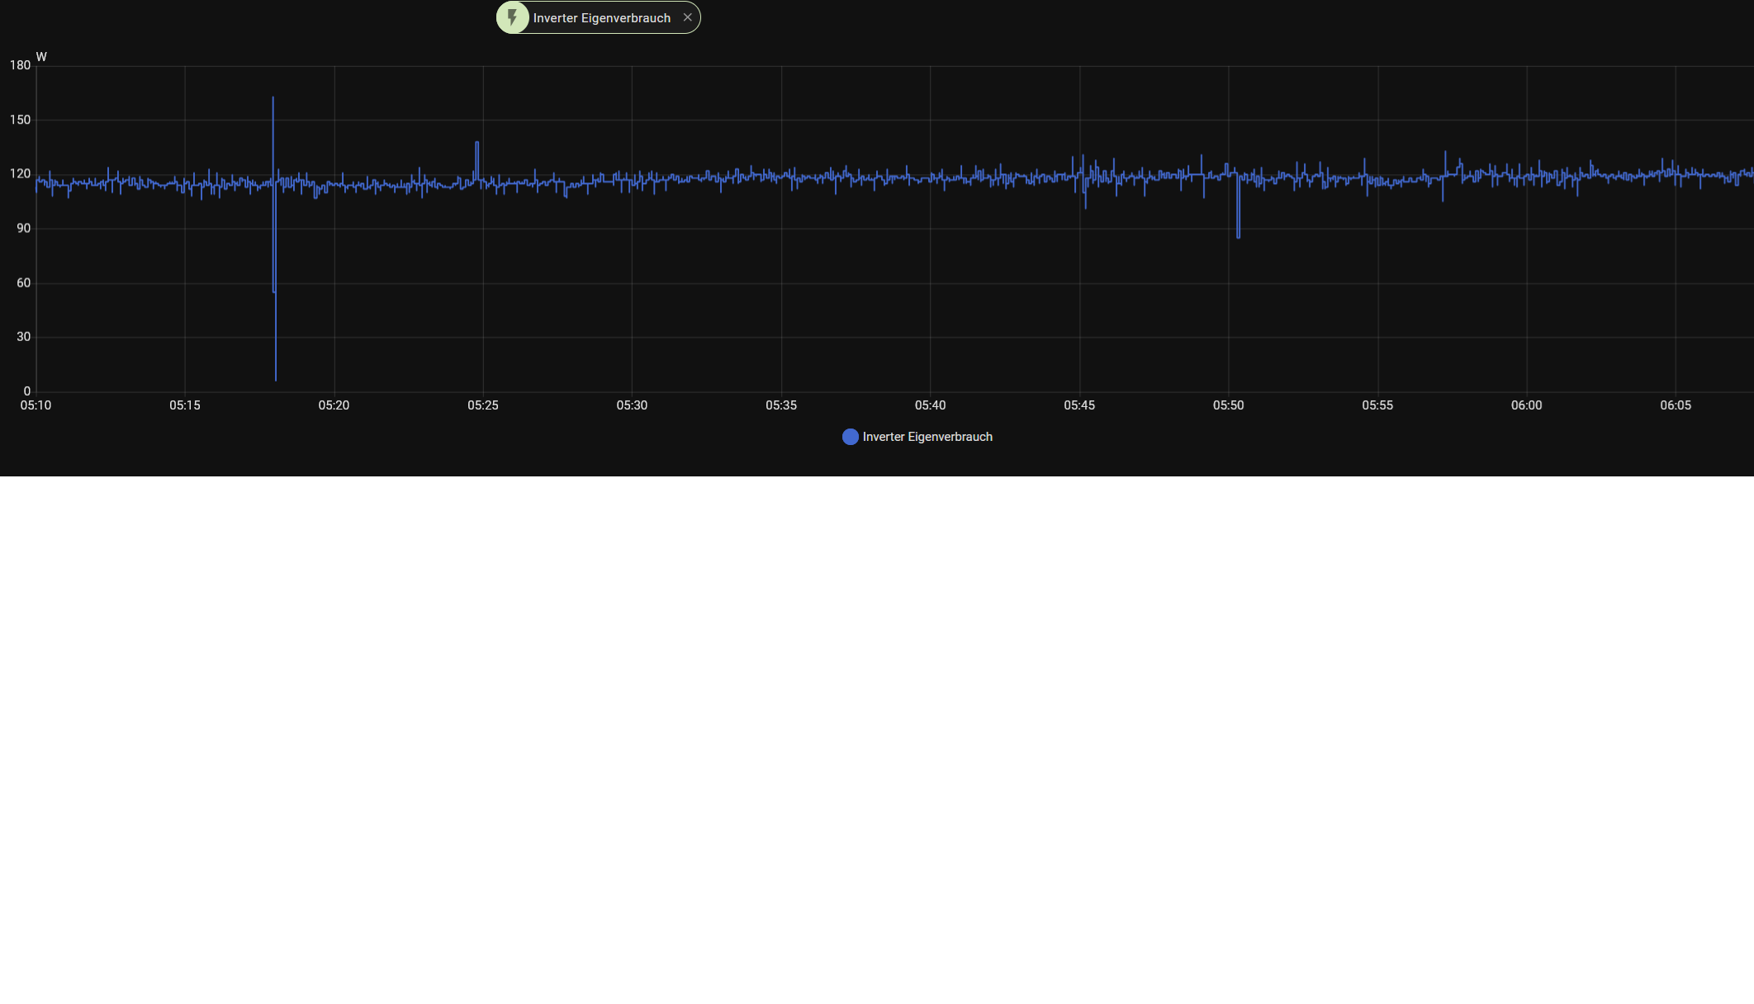1754x1004 pixels.
Task: Click the lowest dip point near 05:18
Action: click(276, 378)
